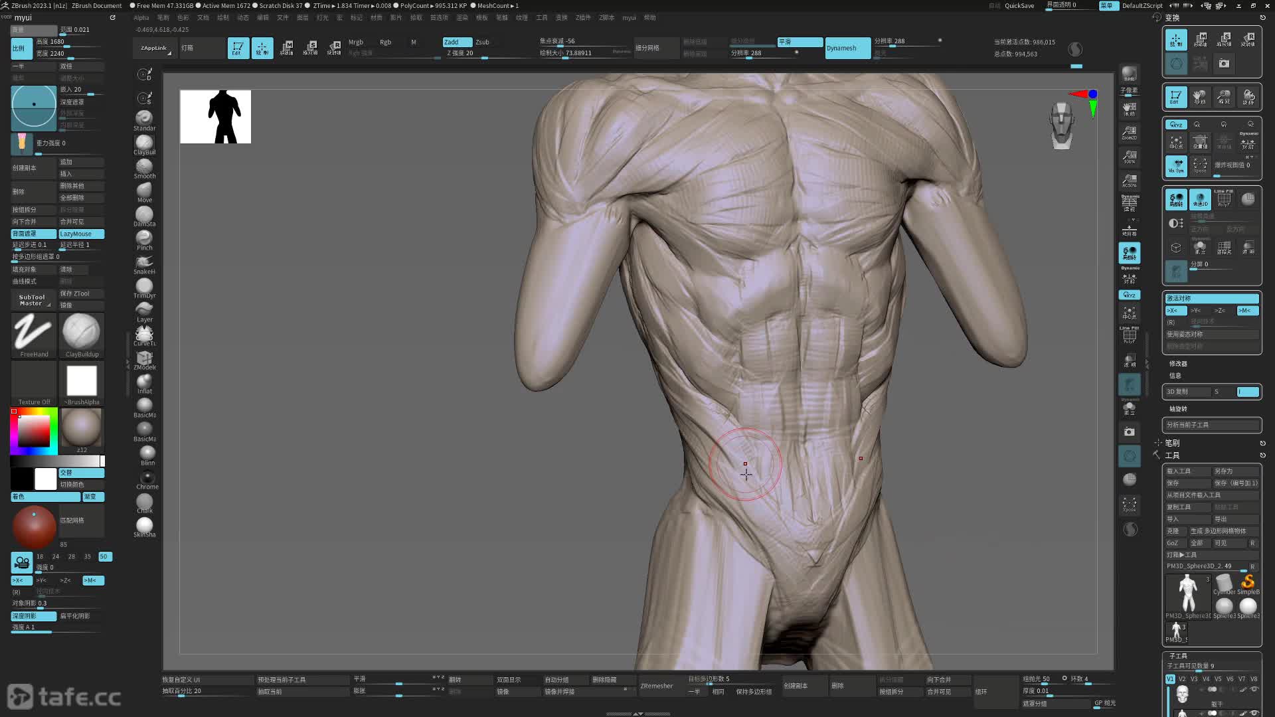Enable Y axis symmetry in transform panel
The image size is (1275, 717).
click(1196, 311)
